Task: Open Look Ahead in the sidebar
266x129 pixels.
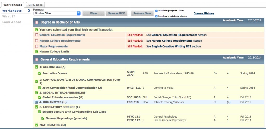Action: click(x=12, y=22)
